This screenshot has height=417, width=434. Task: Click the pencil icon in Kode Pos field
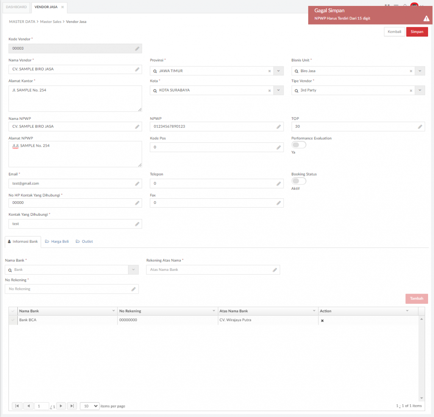tap(278, 147)
